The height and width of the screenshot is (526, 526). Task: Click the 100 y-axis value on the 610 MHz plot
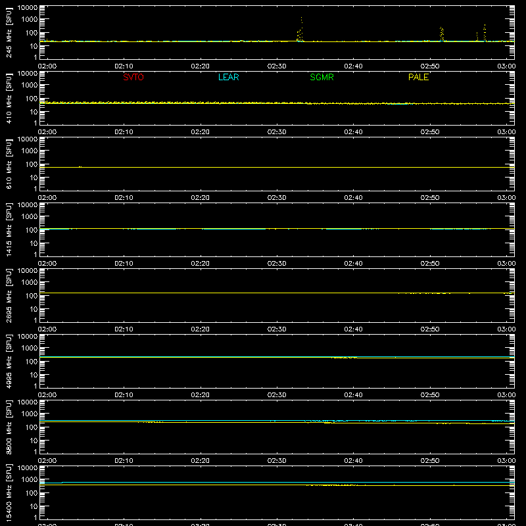click(x=32, y=164)
